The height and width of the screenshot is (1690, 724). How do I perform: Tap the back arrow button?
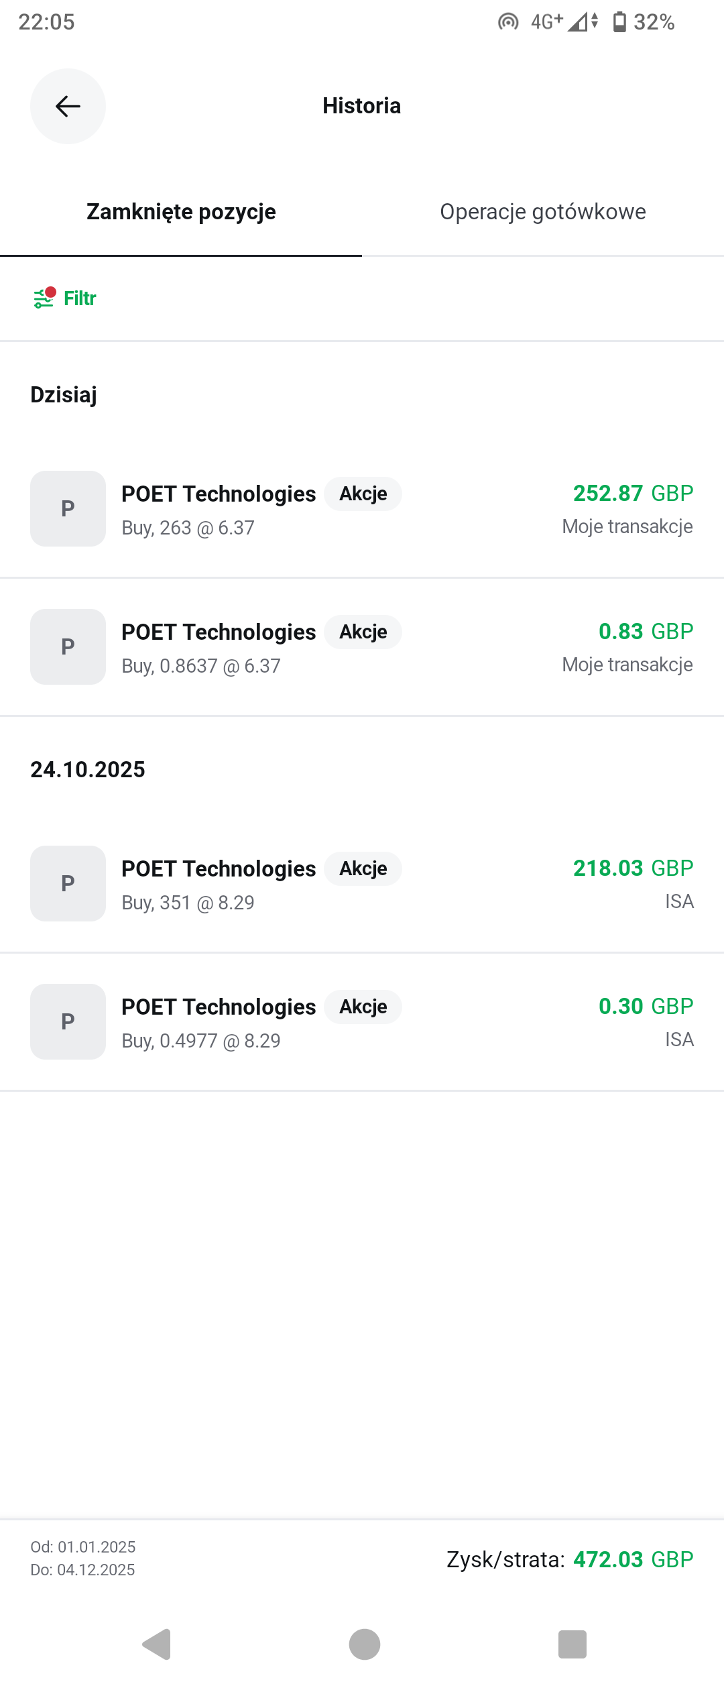[x=68, y=106]
